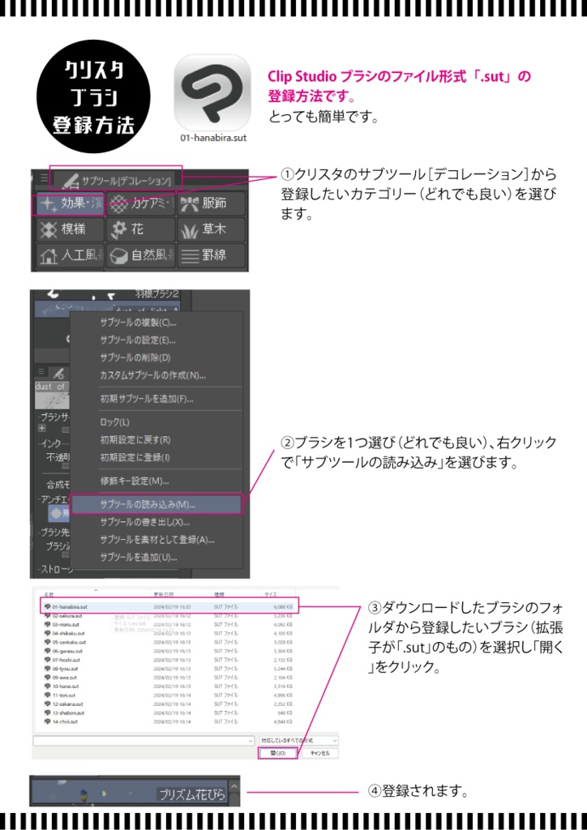Select the 草木 vegetation category
Screen dimensions: 587x830
point(211,229)
